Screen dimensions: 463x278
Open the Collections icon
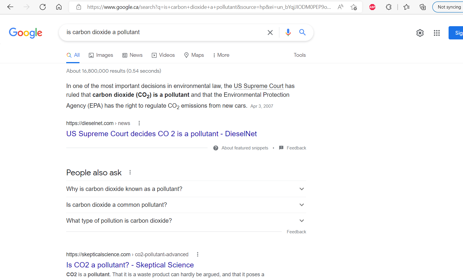423,7
